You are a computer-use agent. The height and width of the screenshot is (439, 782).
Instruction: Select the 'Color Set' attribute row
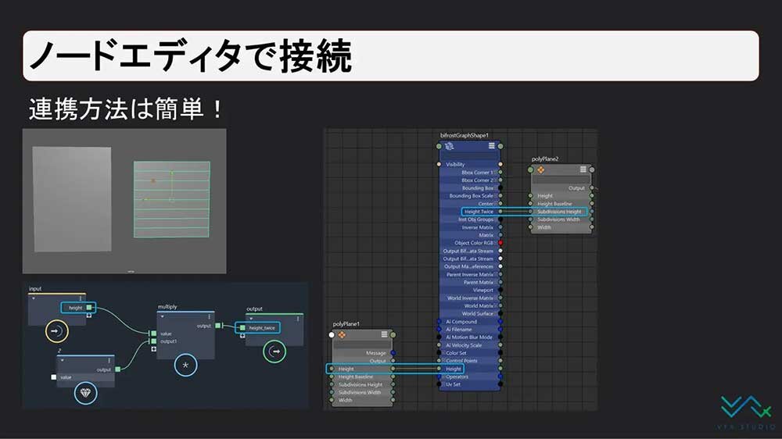point(456,353)
